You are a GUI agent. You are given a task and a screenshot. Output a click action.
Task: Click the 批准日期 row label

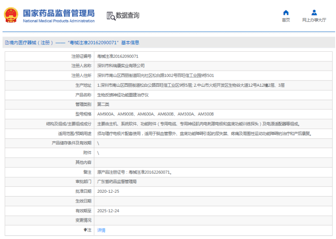(x=83, y=191)
